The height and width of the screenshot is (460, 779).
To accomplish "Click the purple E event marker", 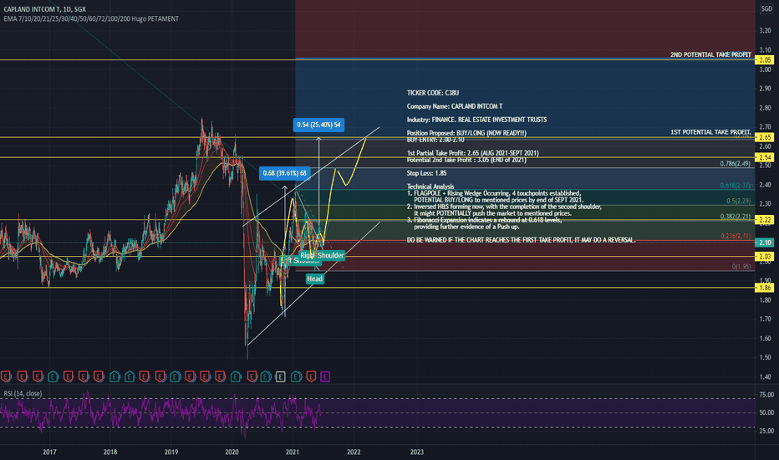I will coord(325,377).
